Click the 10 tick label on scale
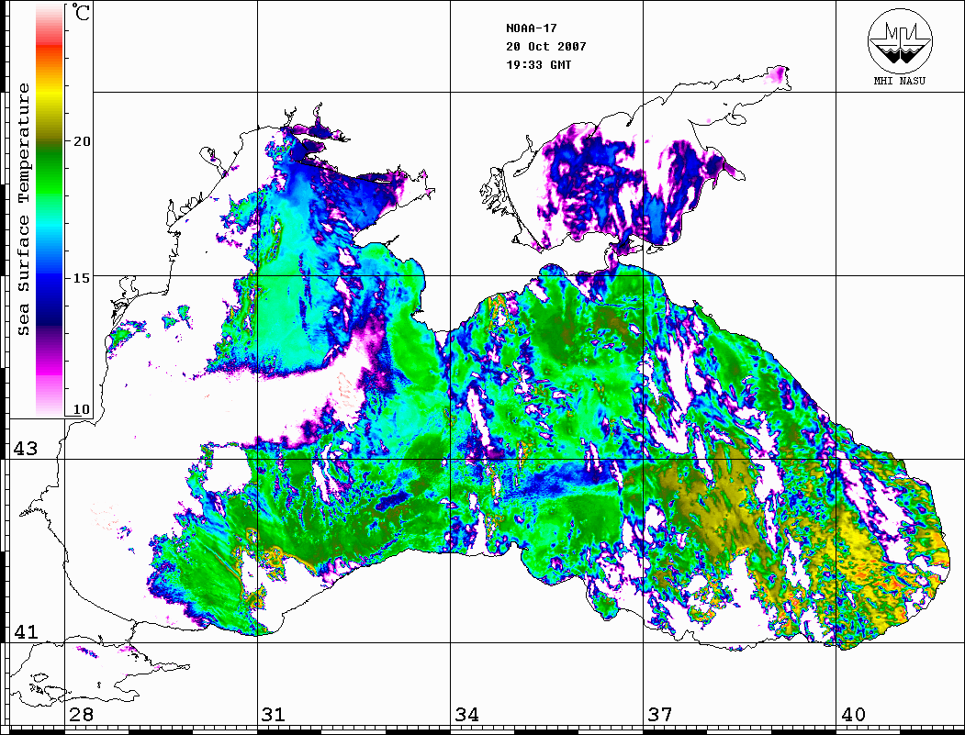Image resolution: width=965 pixels, height=735 pixels. pyautogui.click(x=82, y=409)
